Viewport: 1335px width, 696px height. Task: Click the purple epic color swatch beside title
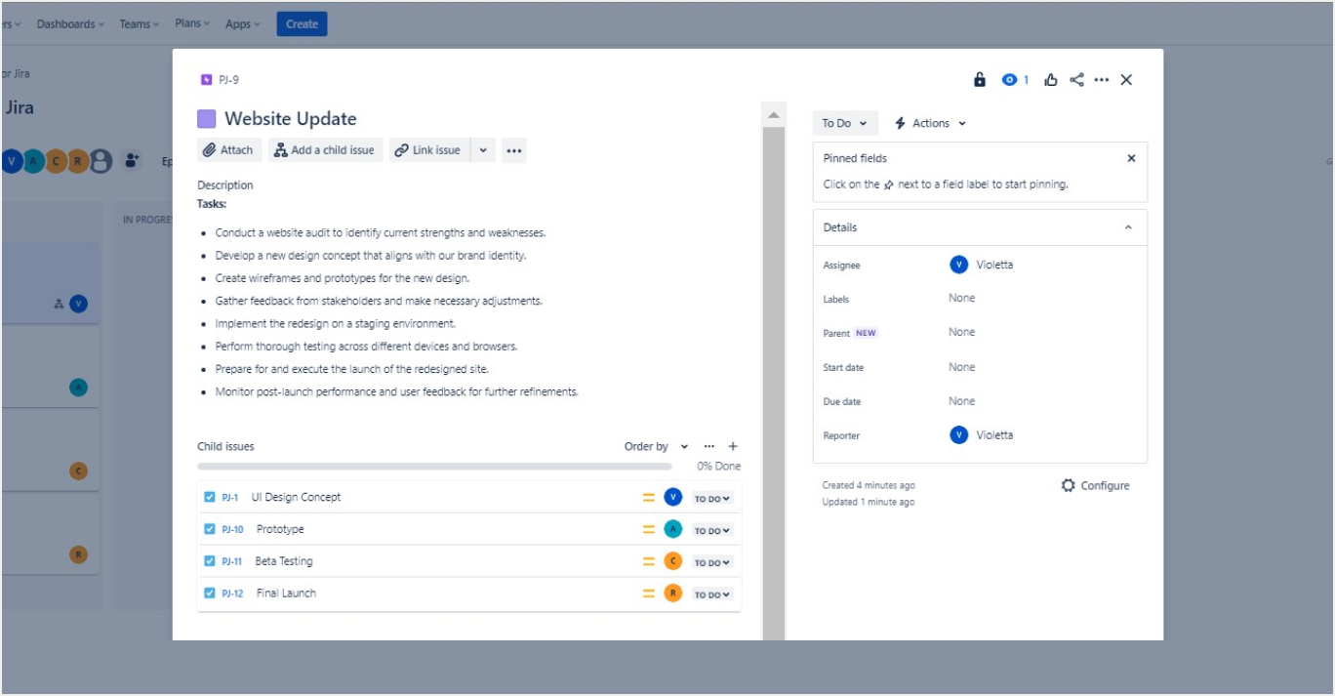(207, 119)
